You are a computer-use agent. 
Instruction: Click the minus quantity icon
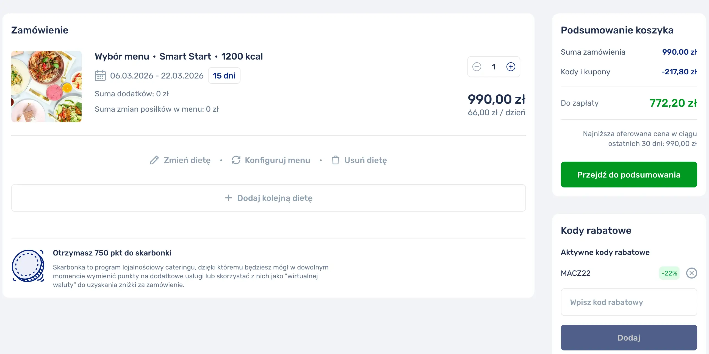[x=477, y=67]
